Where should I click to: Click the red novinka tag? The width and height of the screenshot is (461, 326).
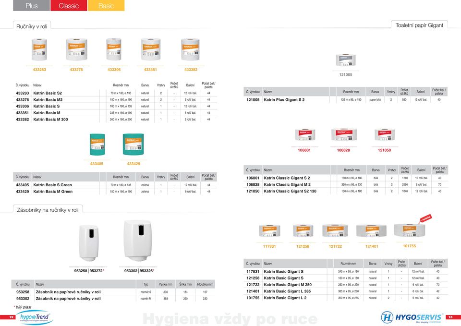click(x=425, y=218)
